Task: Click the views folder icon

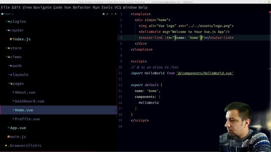Action: pos(8,57)
